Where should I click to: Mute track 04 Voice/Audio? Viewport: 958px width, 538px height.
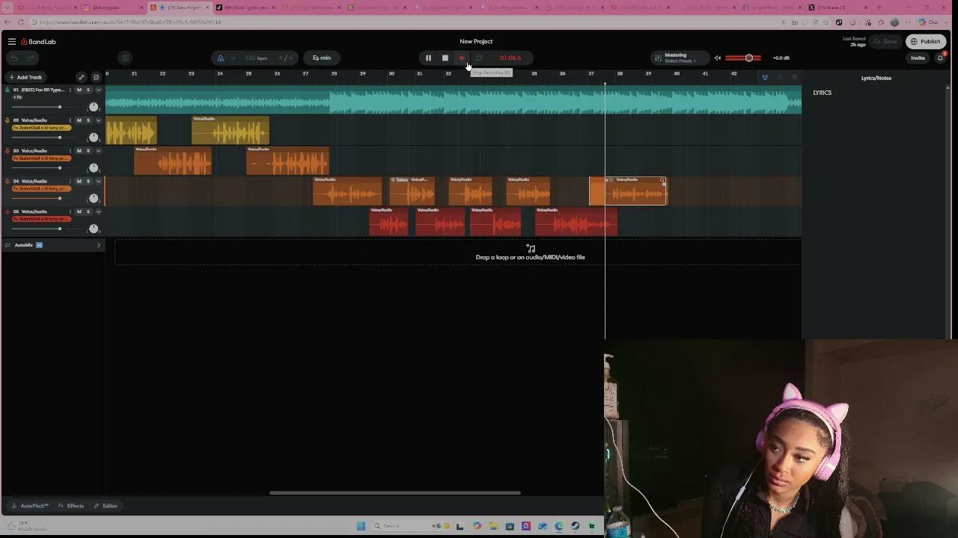point(79,182)
